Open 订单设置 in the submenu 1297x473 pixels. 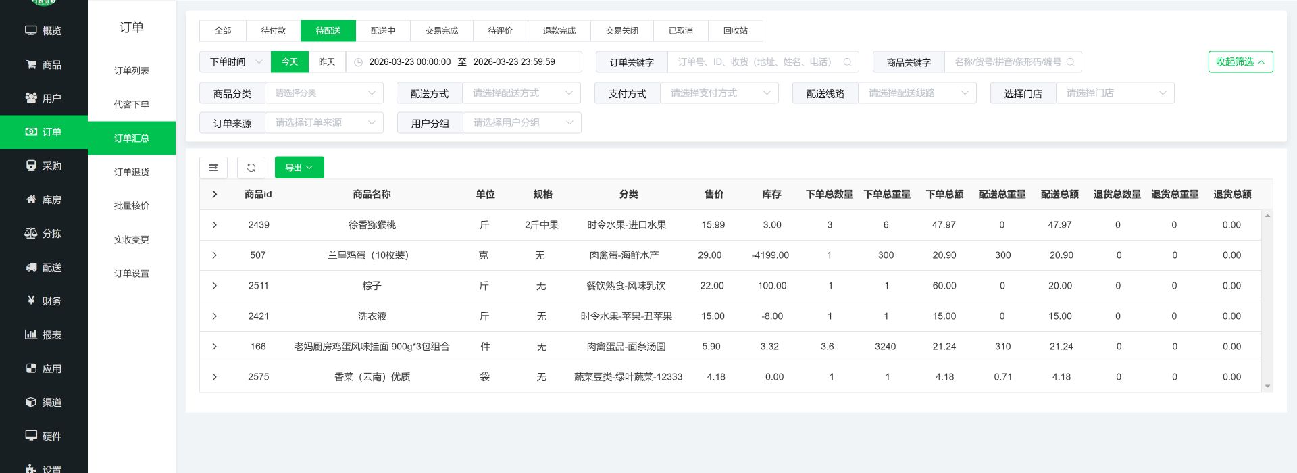[x=132, y=273]
